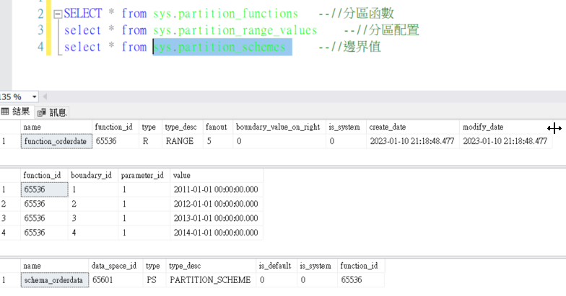Screen dimensions: 566x296
Task: Click the boundary_value_on_right column header
Action: point(279,127)
